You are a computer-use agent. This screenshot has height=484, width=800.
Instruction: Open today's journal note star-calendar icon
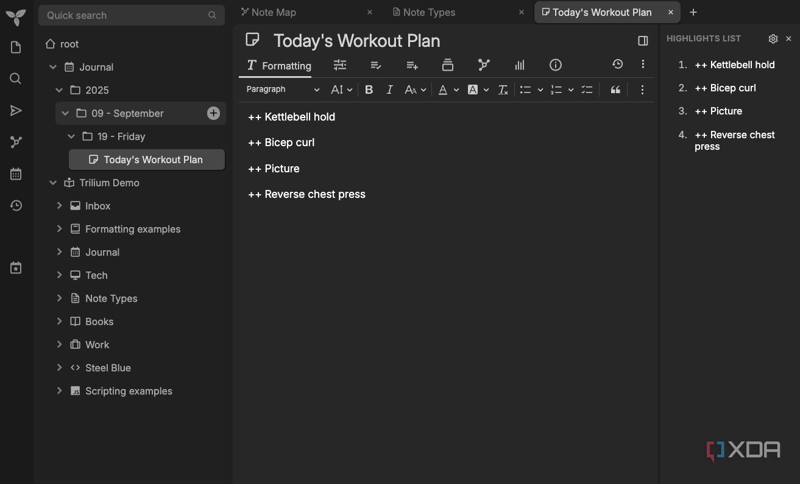click(16, 268)
